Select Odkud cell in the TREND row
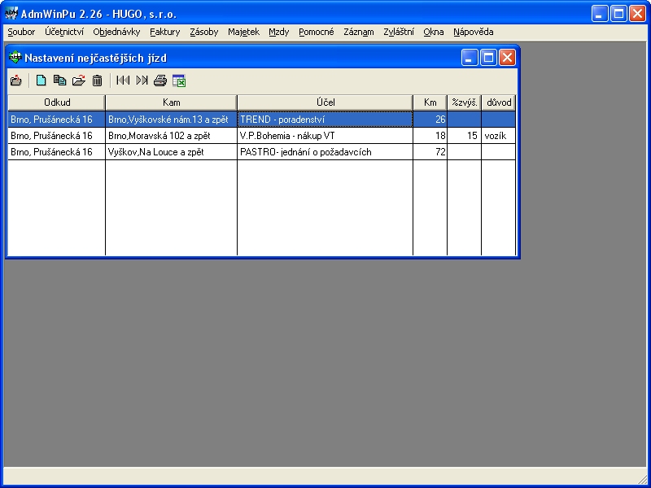Image resolution: width=651 pixels, height=488 pixels. (56, 120)
